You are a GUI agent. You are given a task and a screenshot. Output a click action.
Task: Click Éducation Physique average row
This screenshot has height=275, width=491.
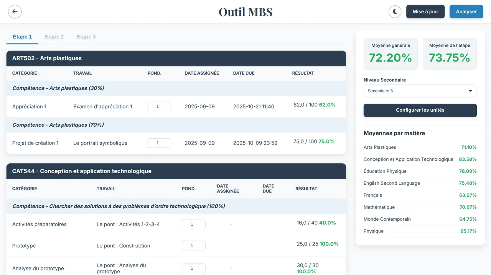tap(420, 171)
